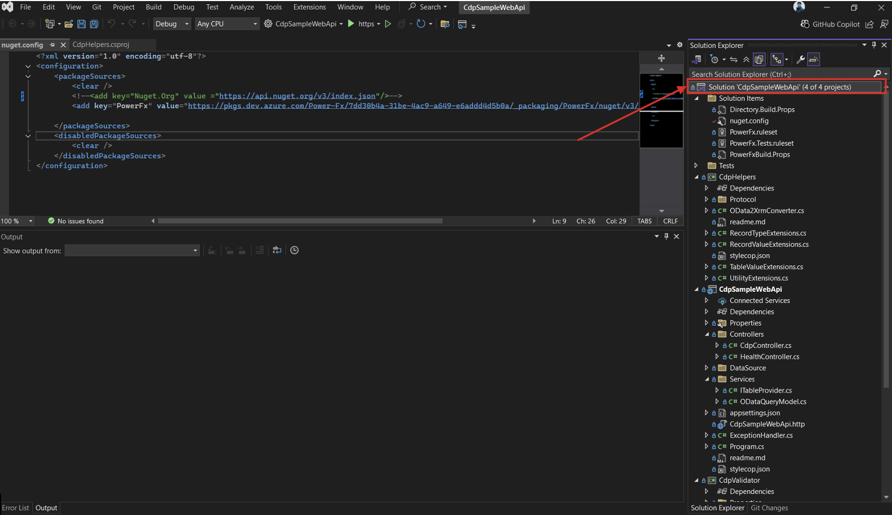Select CdpController.cs in Solution Explorer
The height and width of the screenshot is (515, 892).
click(766, 346)
